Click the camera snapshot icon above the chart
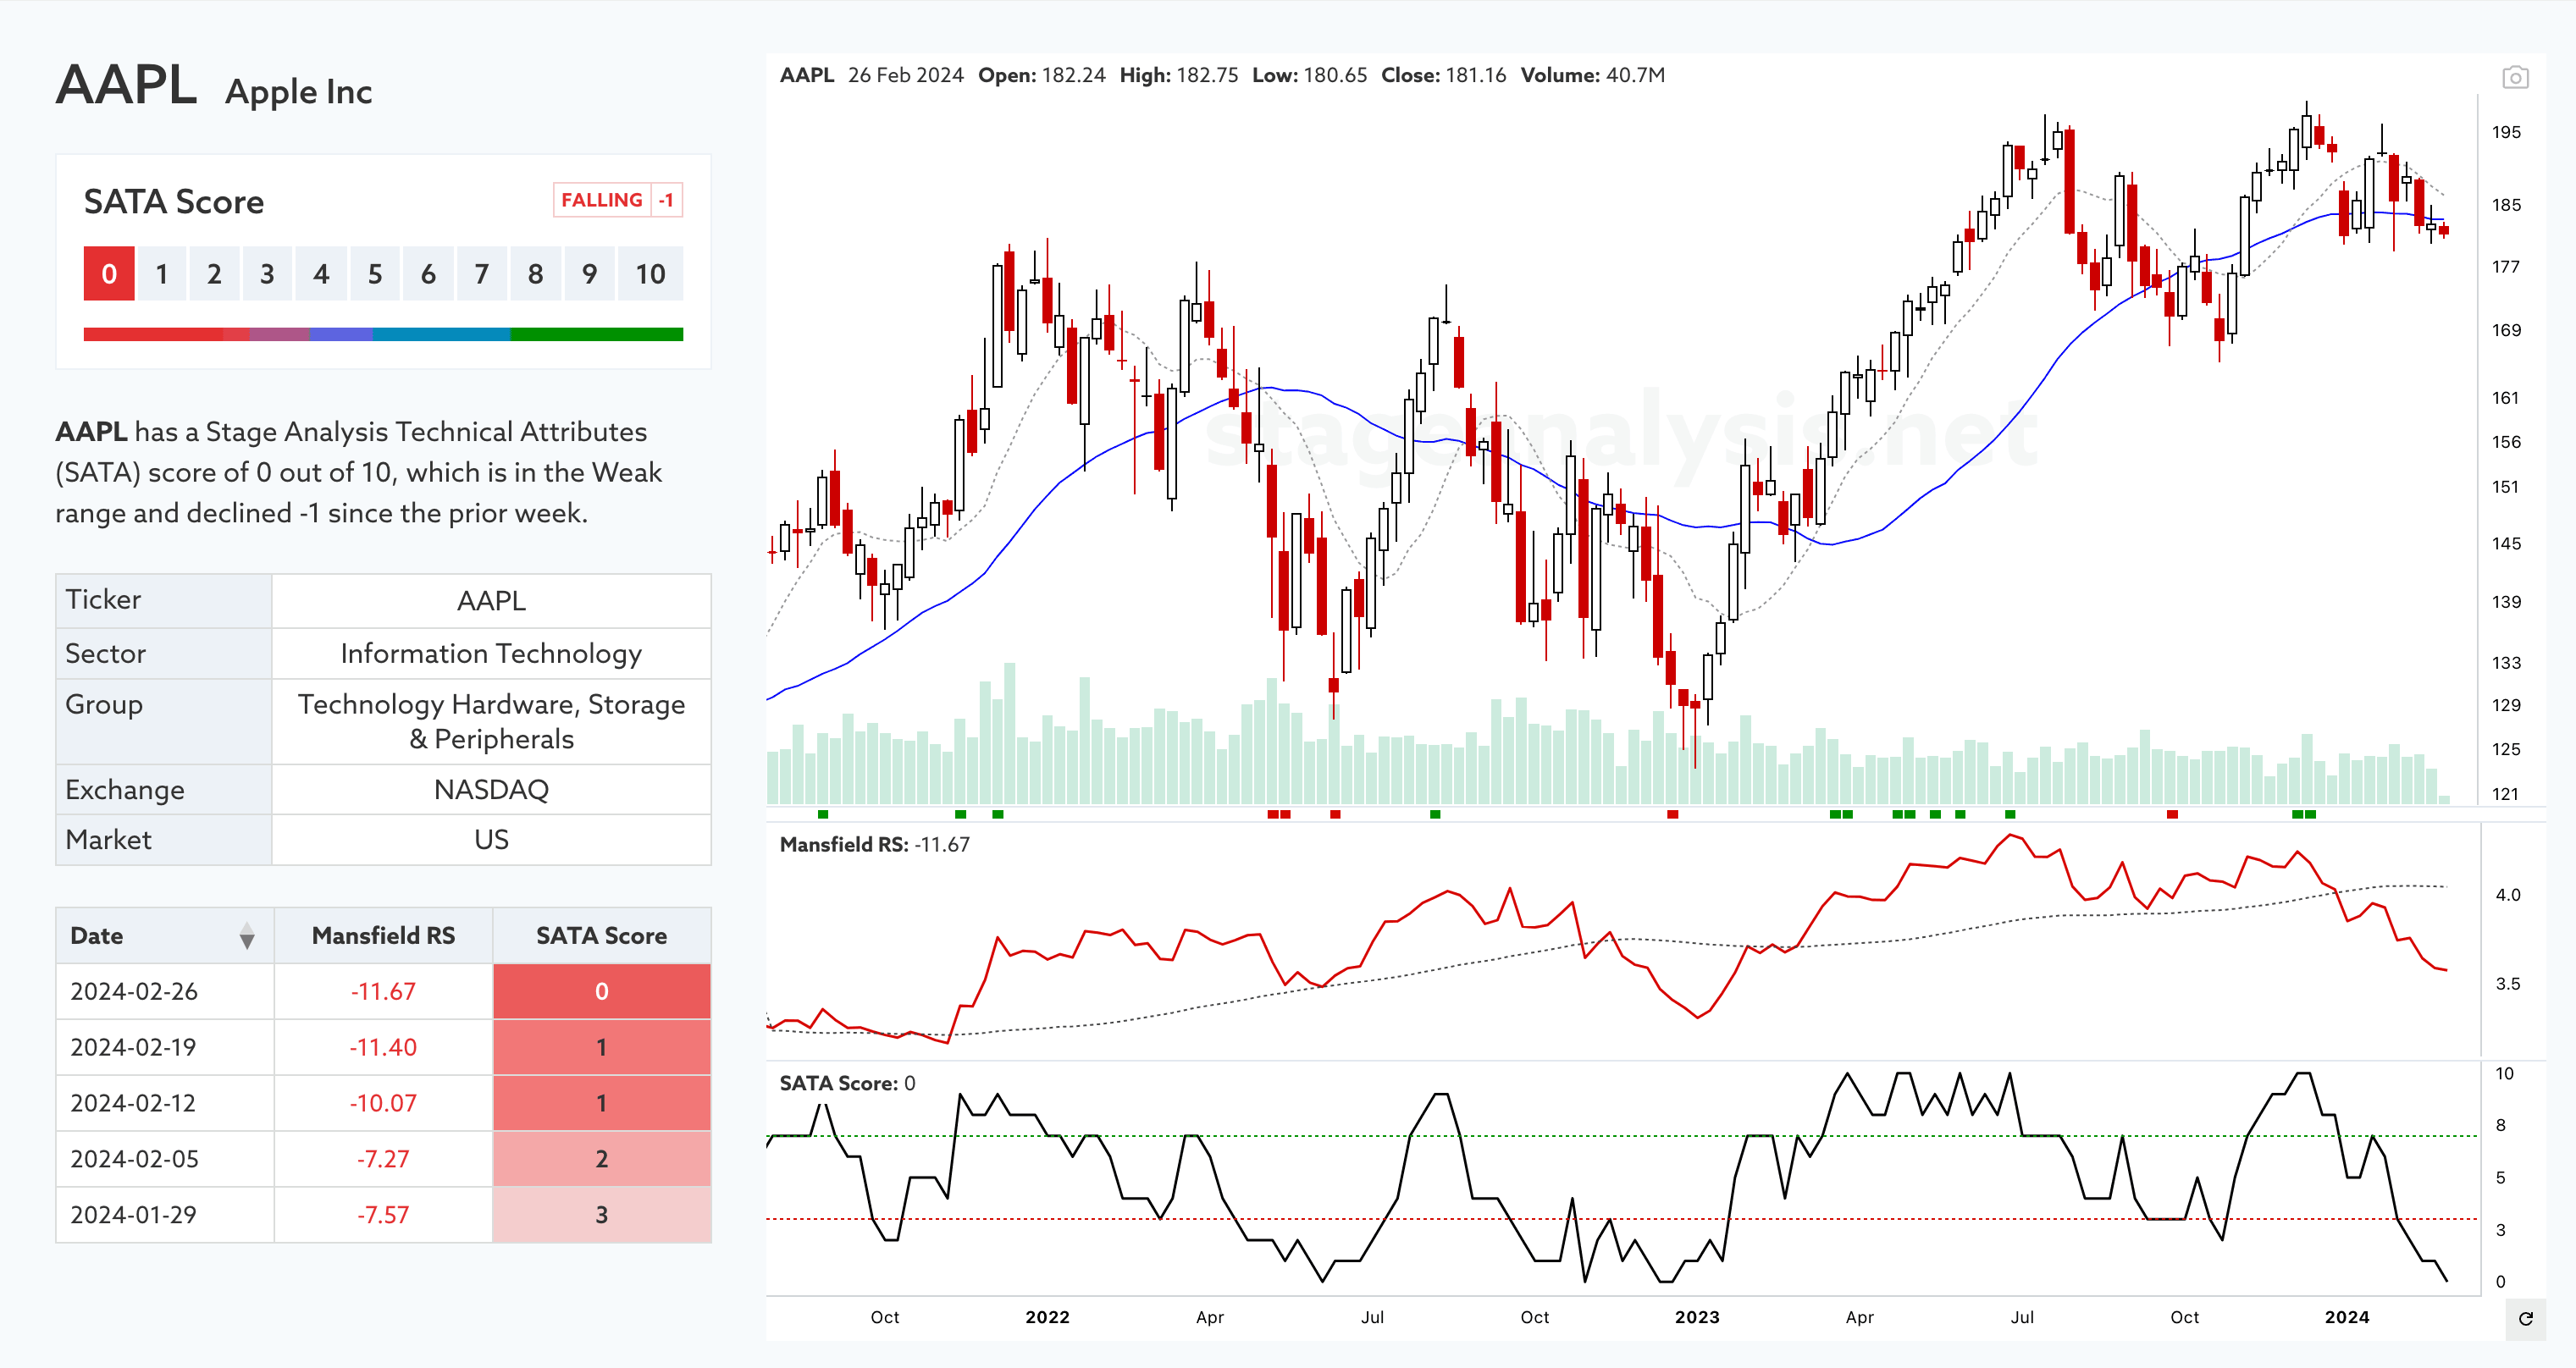2576x1368 pixels. pos(2515,78)
